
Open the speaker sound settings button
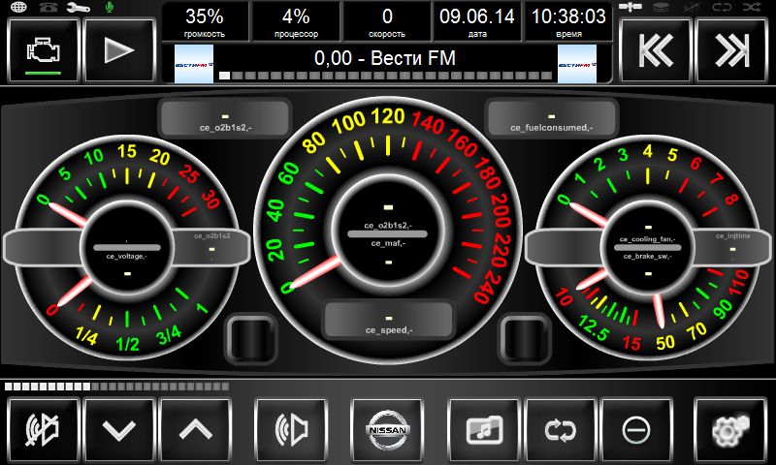(x=291, y=430)
